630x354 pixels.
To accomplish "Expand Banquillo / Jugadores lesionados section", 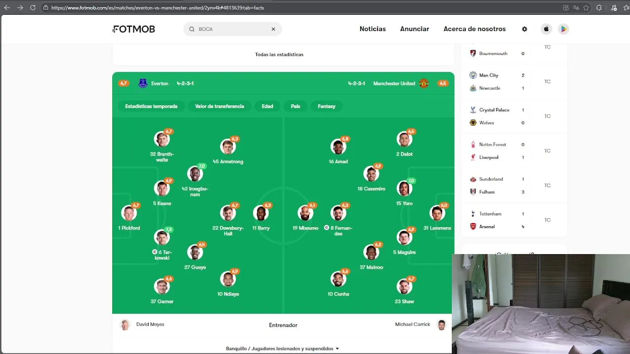I will click(283, 349).
